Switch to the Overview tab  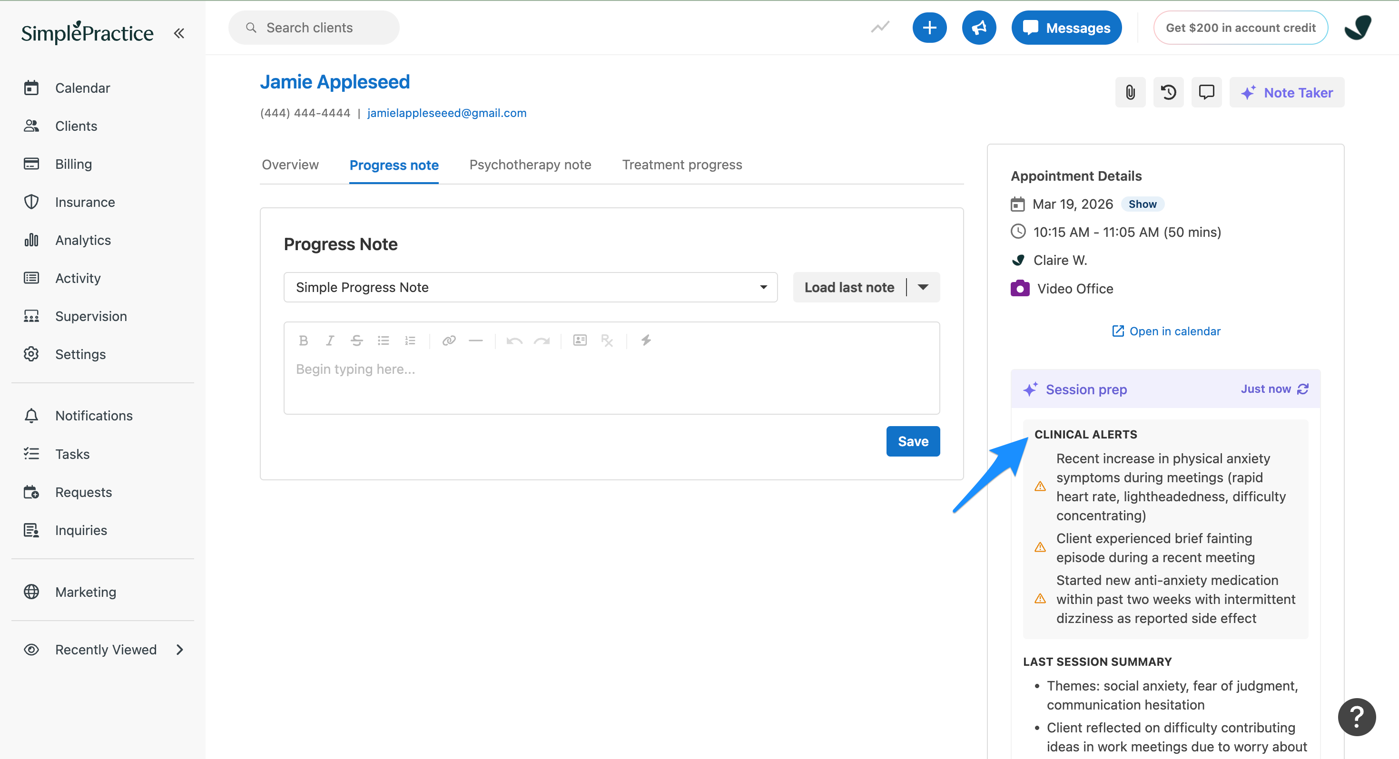290,165
